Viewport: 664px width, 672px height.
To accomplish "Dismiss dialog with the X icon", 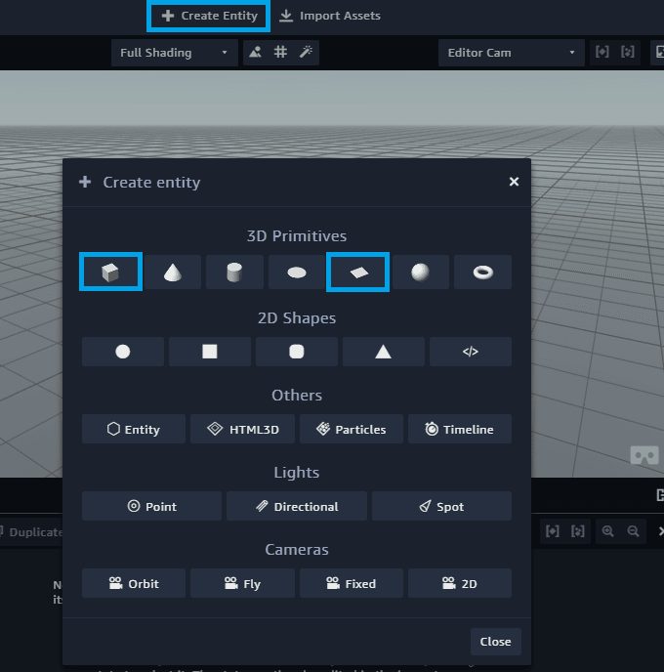I will pos(514,182).
